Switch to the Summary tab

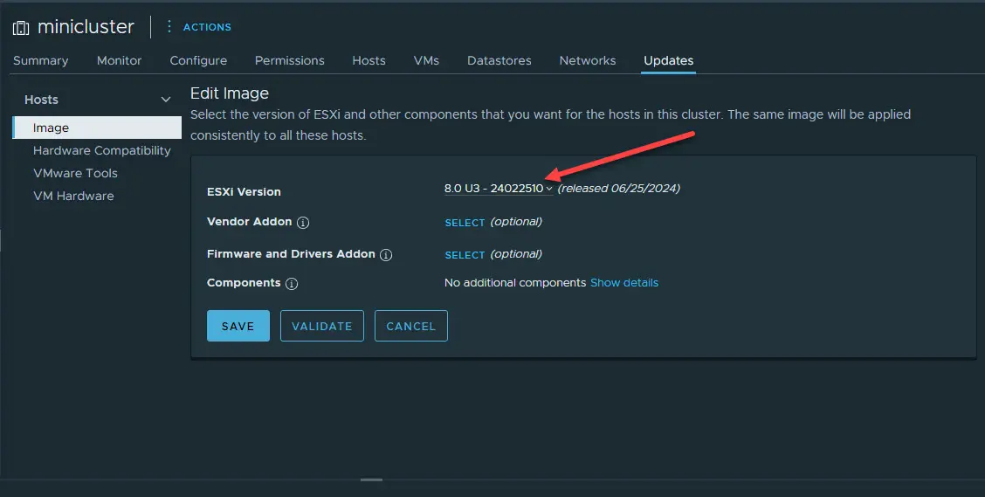click(40, 60)
